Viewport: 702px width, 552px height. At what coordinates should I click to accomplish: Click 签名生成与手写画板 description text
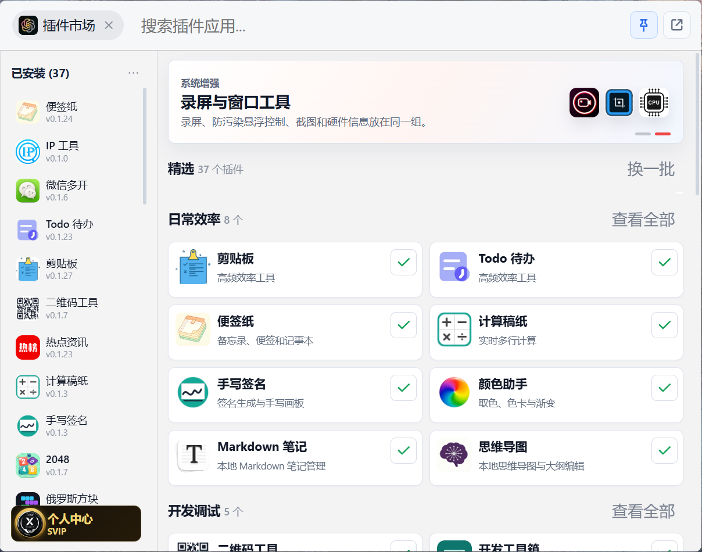click(261, 403)
